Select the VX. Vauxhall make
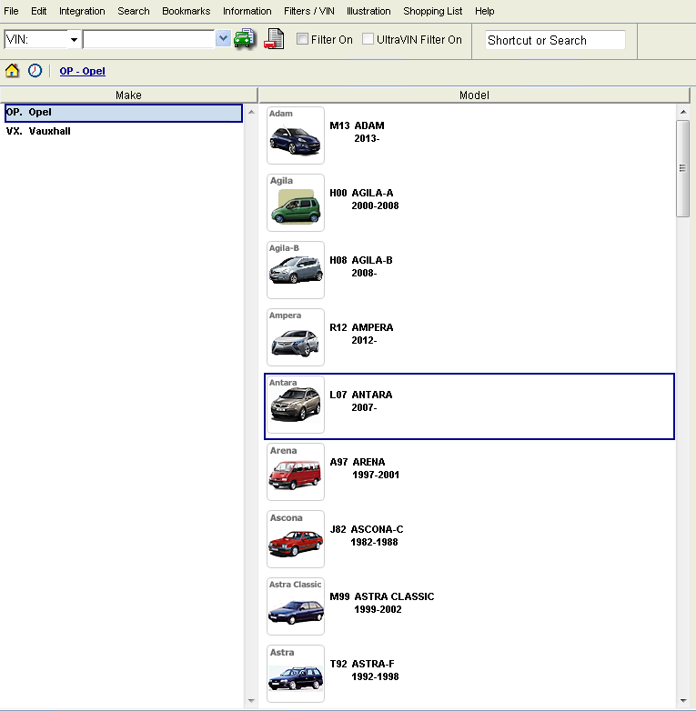696x711 pixels. (38, 131)
